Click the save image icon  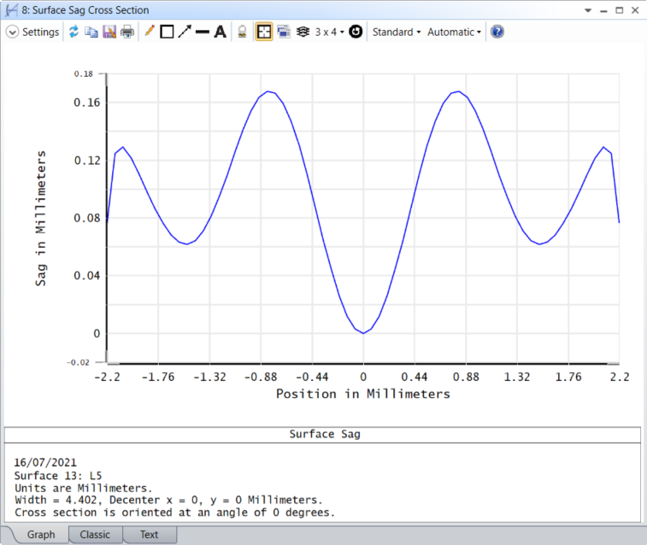coord(109,32)
